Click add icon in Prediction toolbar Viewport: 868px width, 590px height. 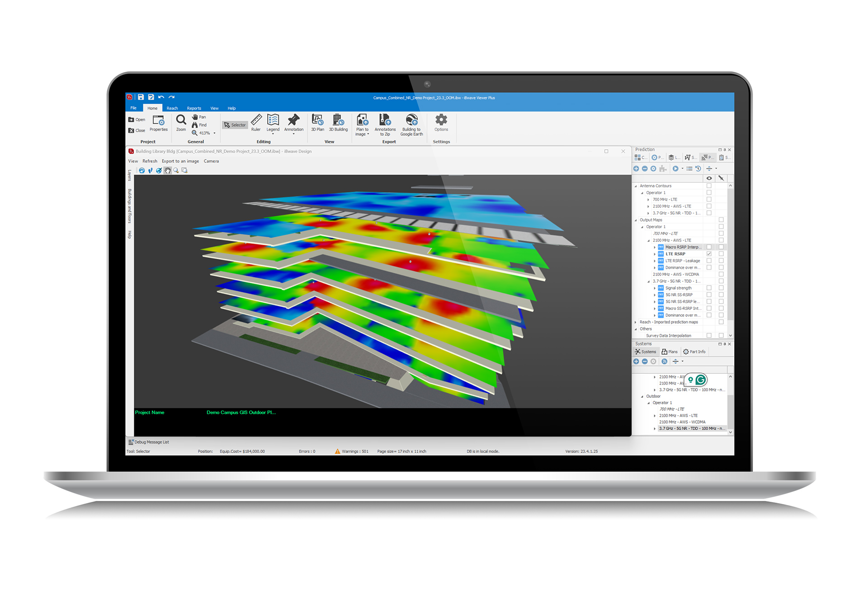pos(636,169)
